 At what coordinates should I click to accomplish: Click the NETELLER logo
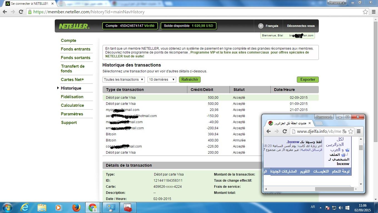point(74,26)
